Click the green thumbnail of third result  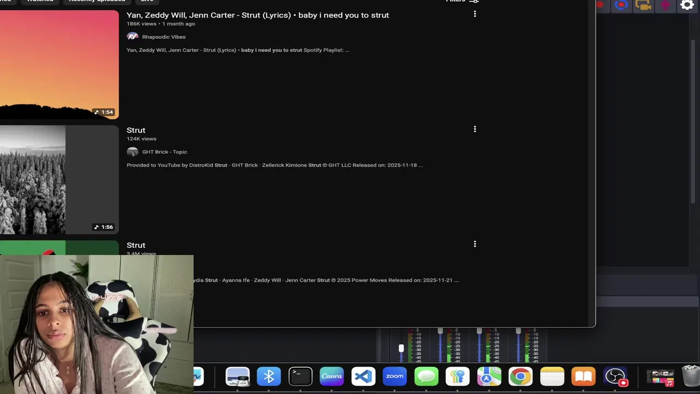pos(59,247)
